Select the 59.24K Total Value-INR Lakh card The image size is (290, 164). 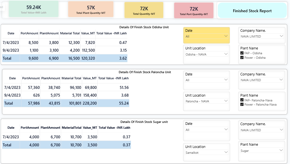point(33,9)
